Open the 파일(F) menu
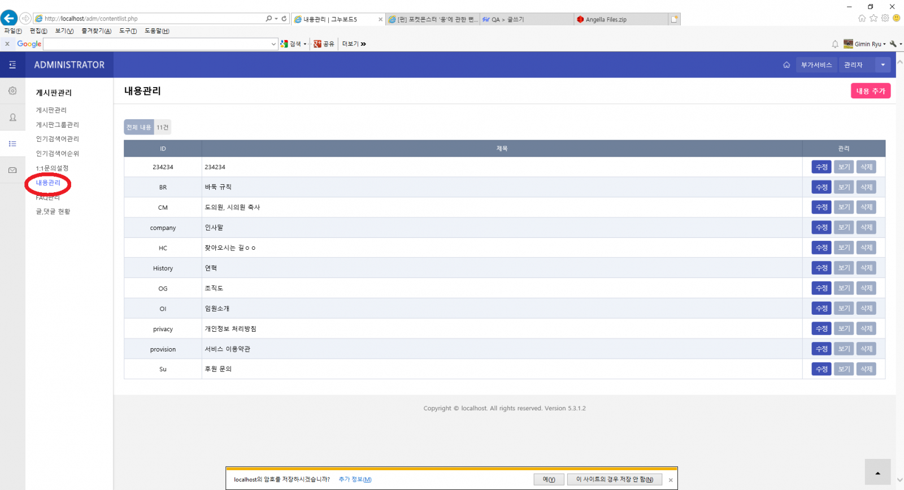This screenshot has width=904, height=490. click(x=13, y=31)
